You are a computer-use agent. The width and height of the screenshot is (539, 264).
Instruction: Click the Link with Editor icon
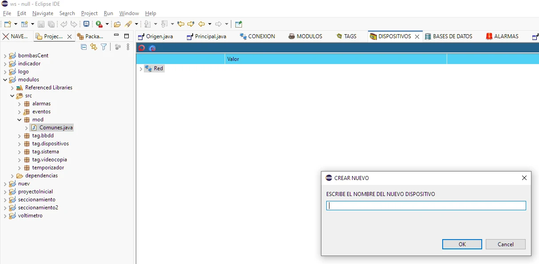(x=94, y=47)
